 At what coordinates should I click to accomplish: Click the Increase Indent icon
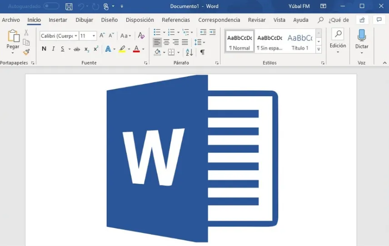point(212,32)
